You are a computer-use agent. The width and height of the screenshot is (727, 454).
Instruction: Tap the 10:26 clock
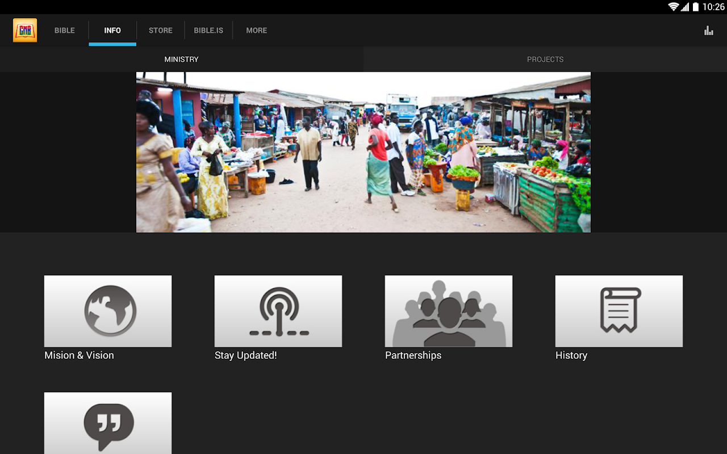pyautogui.click(x=713, y=7)
